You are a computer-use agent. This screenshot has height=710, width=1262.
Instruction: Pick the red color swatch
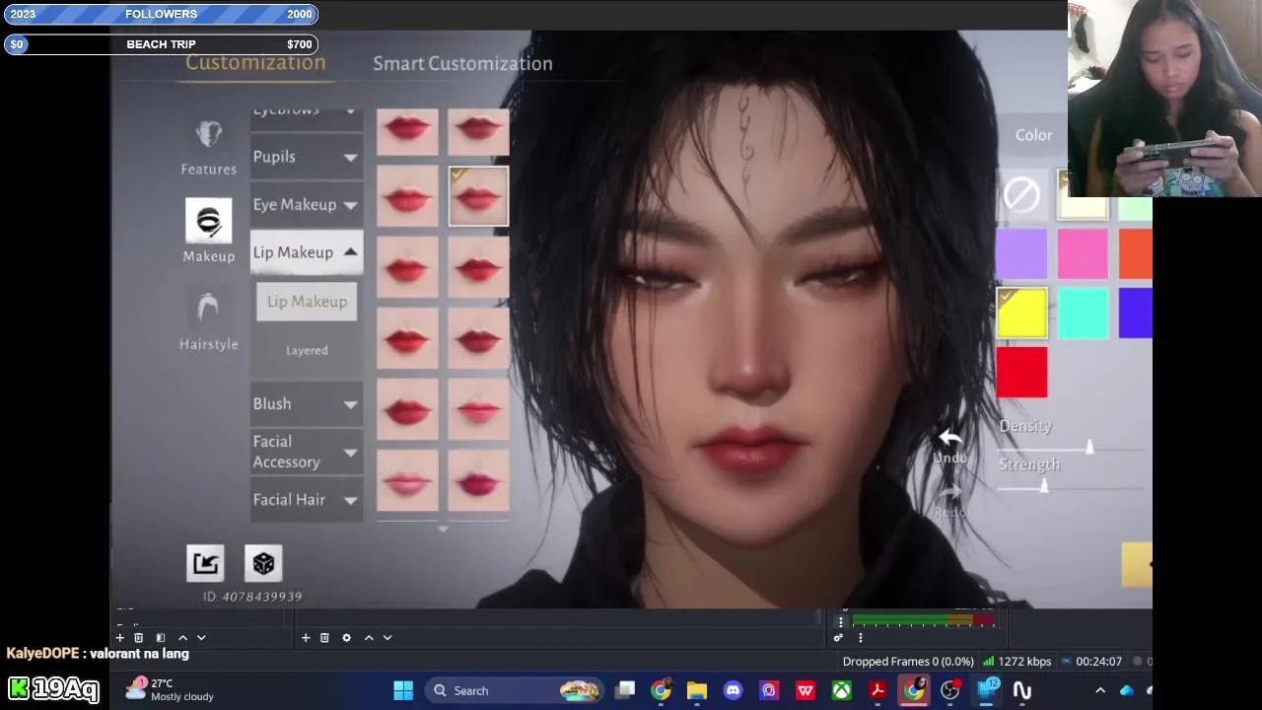1021,373
